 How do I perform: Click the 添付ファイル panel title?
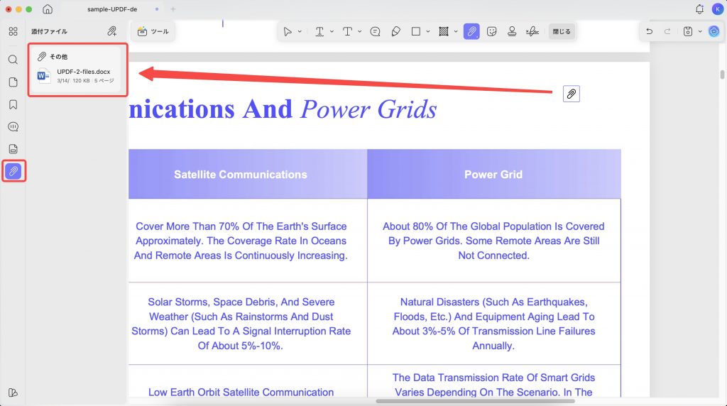tap(49, 31)
